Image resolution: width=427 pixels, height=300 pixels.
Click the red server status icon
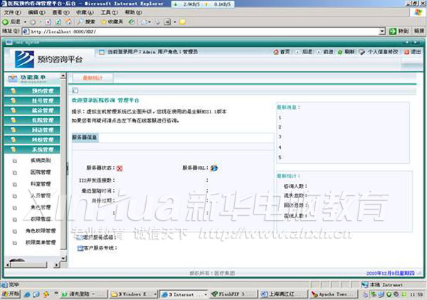(x=120, y=168)
